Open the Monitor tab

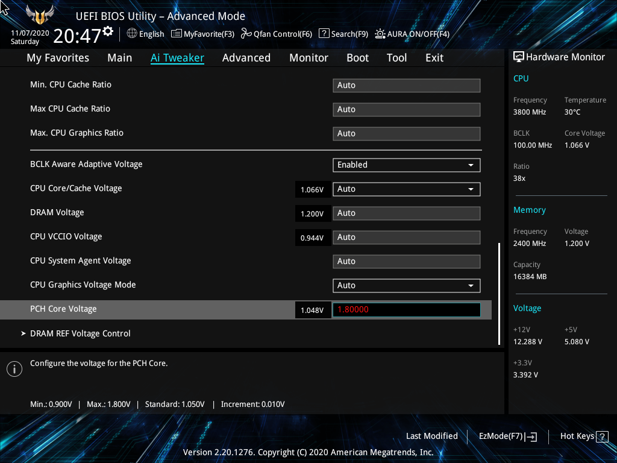(309, 58)
